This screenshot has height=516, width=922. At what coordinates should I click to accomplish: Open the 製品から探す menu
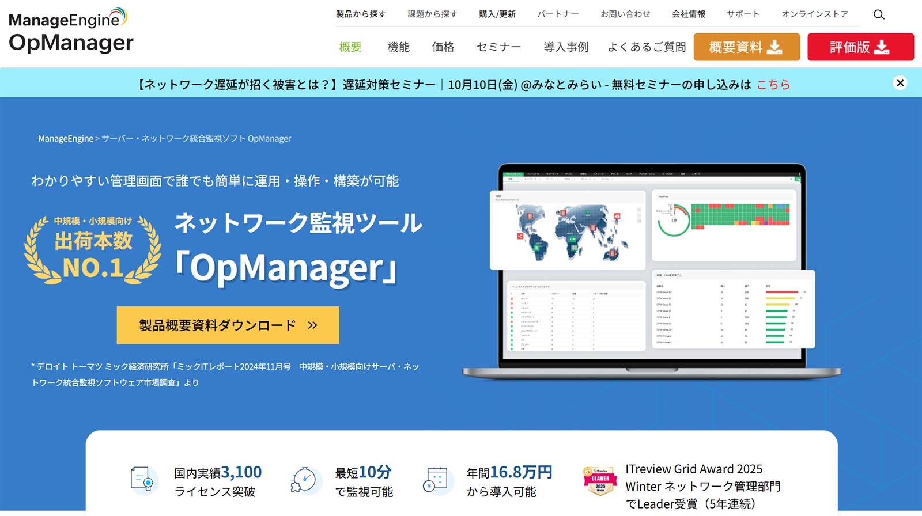[361, 14]
